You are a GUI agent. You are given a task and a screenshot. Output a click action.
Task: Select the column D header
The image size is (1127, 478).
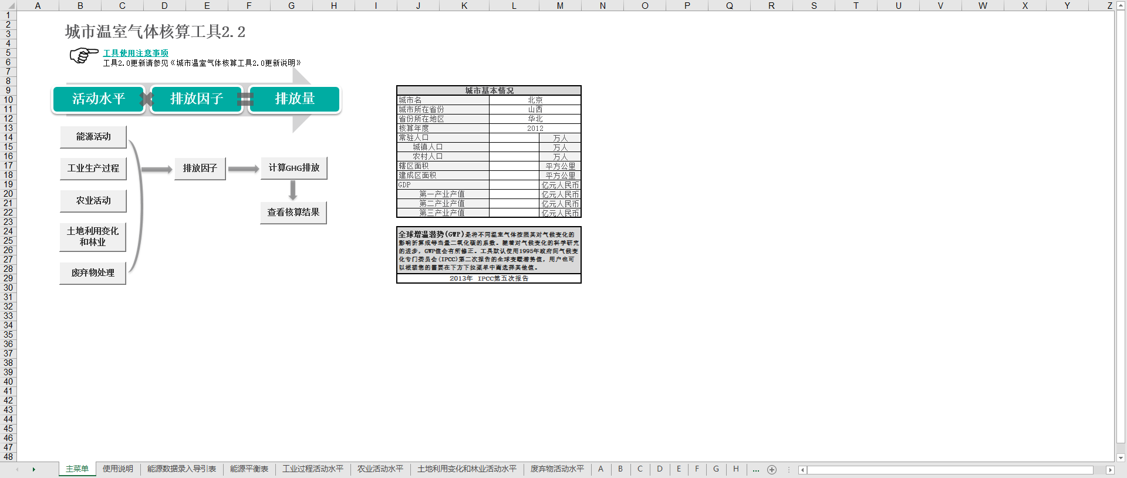[164, 6]
